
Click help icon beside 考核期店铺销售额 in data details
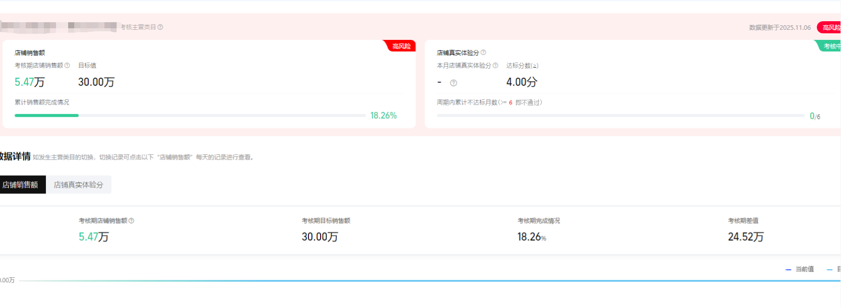pyautogui.click(x=131, y=221)
